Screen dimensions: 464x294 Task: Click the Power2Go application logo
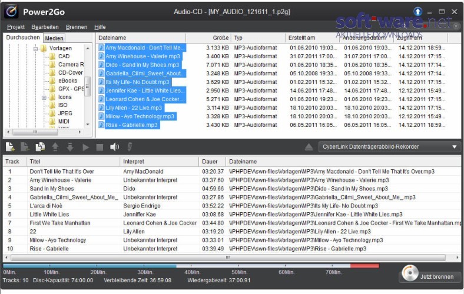tap(11, 12)
